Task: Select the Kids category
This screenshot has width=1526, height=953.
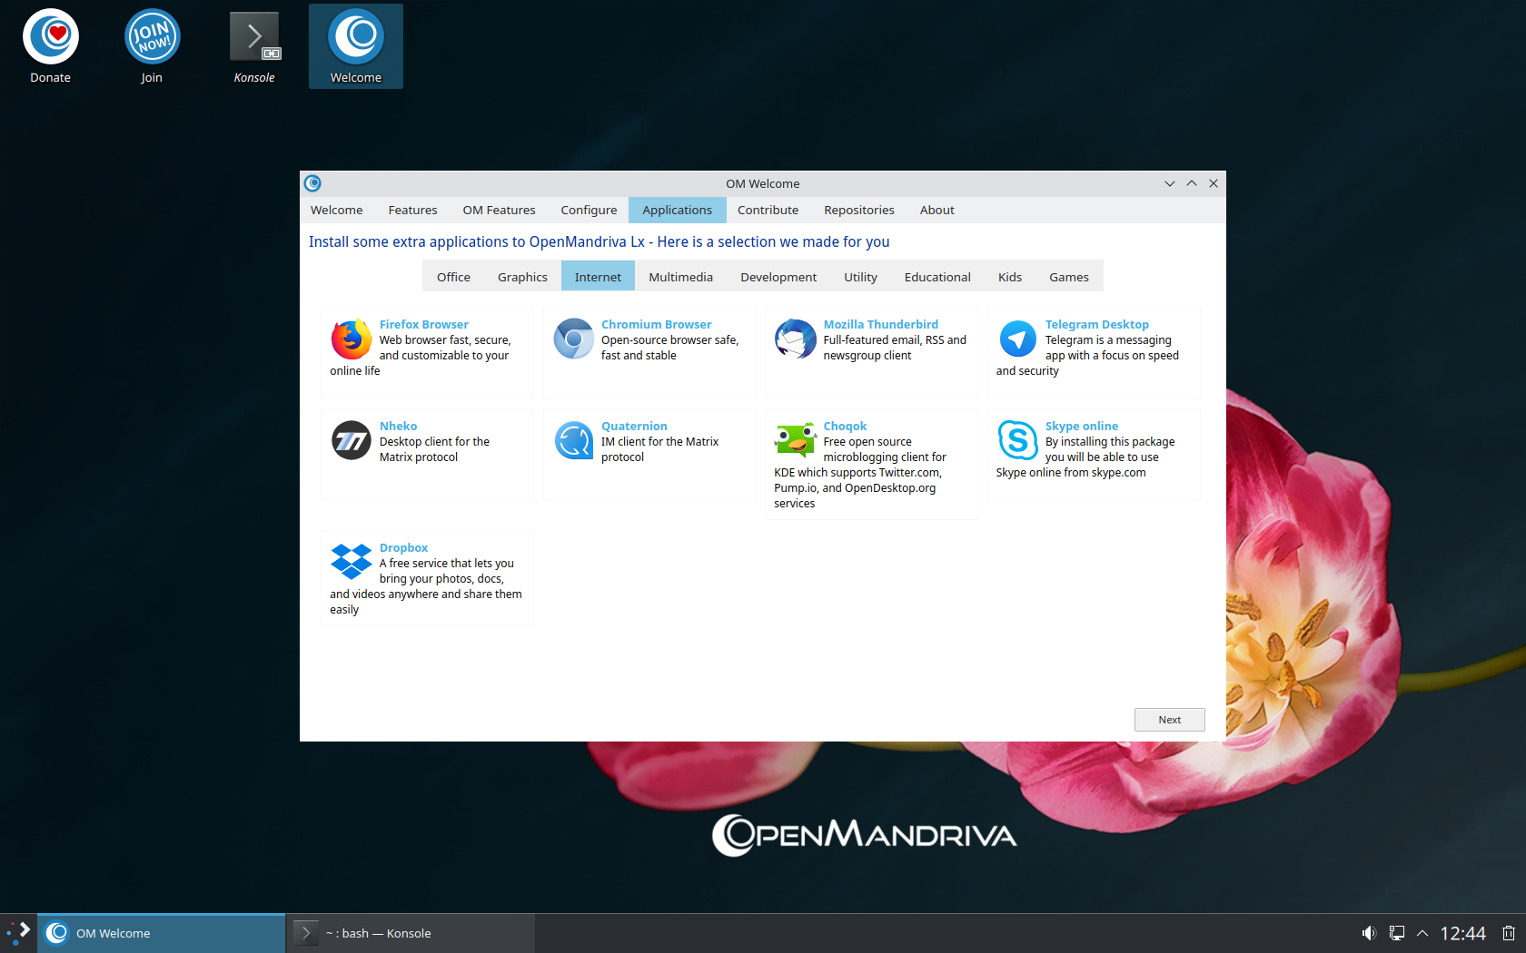Action: click(x=1010, y=277)
